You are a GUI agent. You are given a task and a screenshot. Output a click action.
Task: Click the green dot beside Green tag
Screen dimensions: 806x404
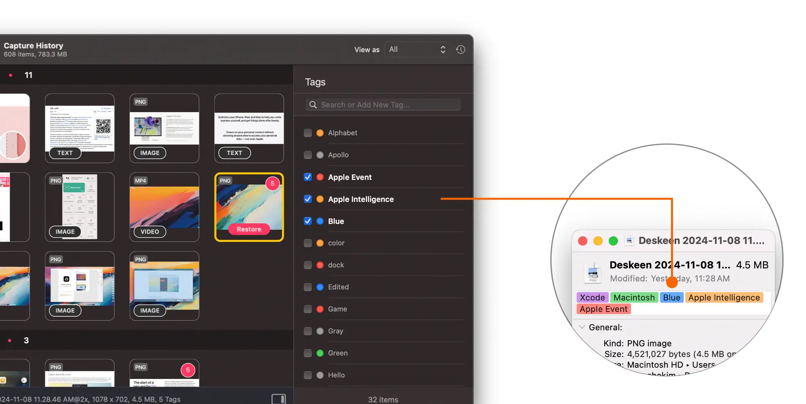(320, 353)
